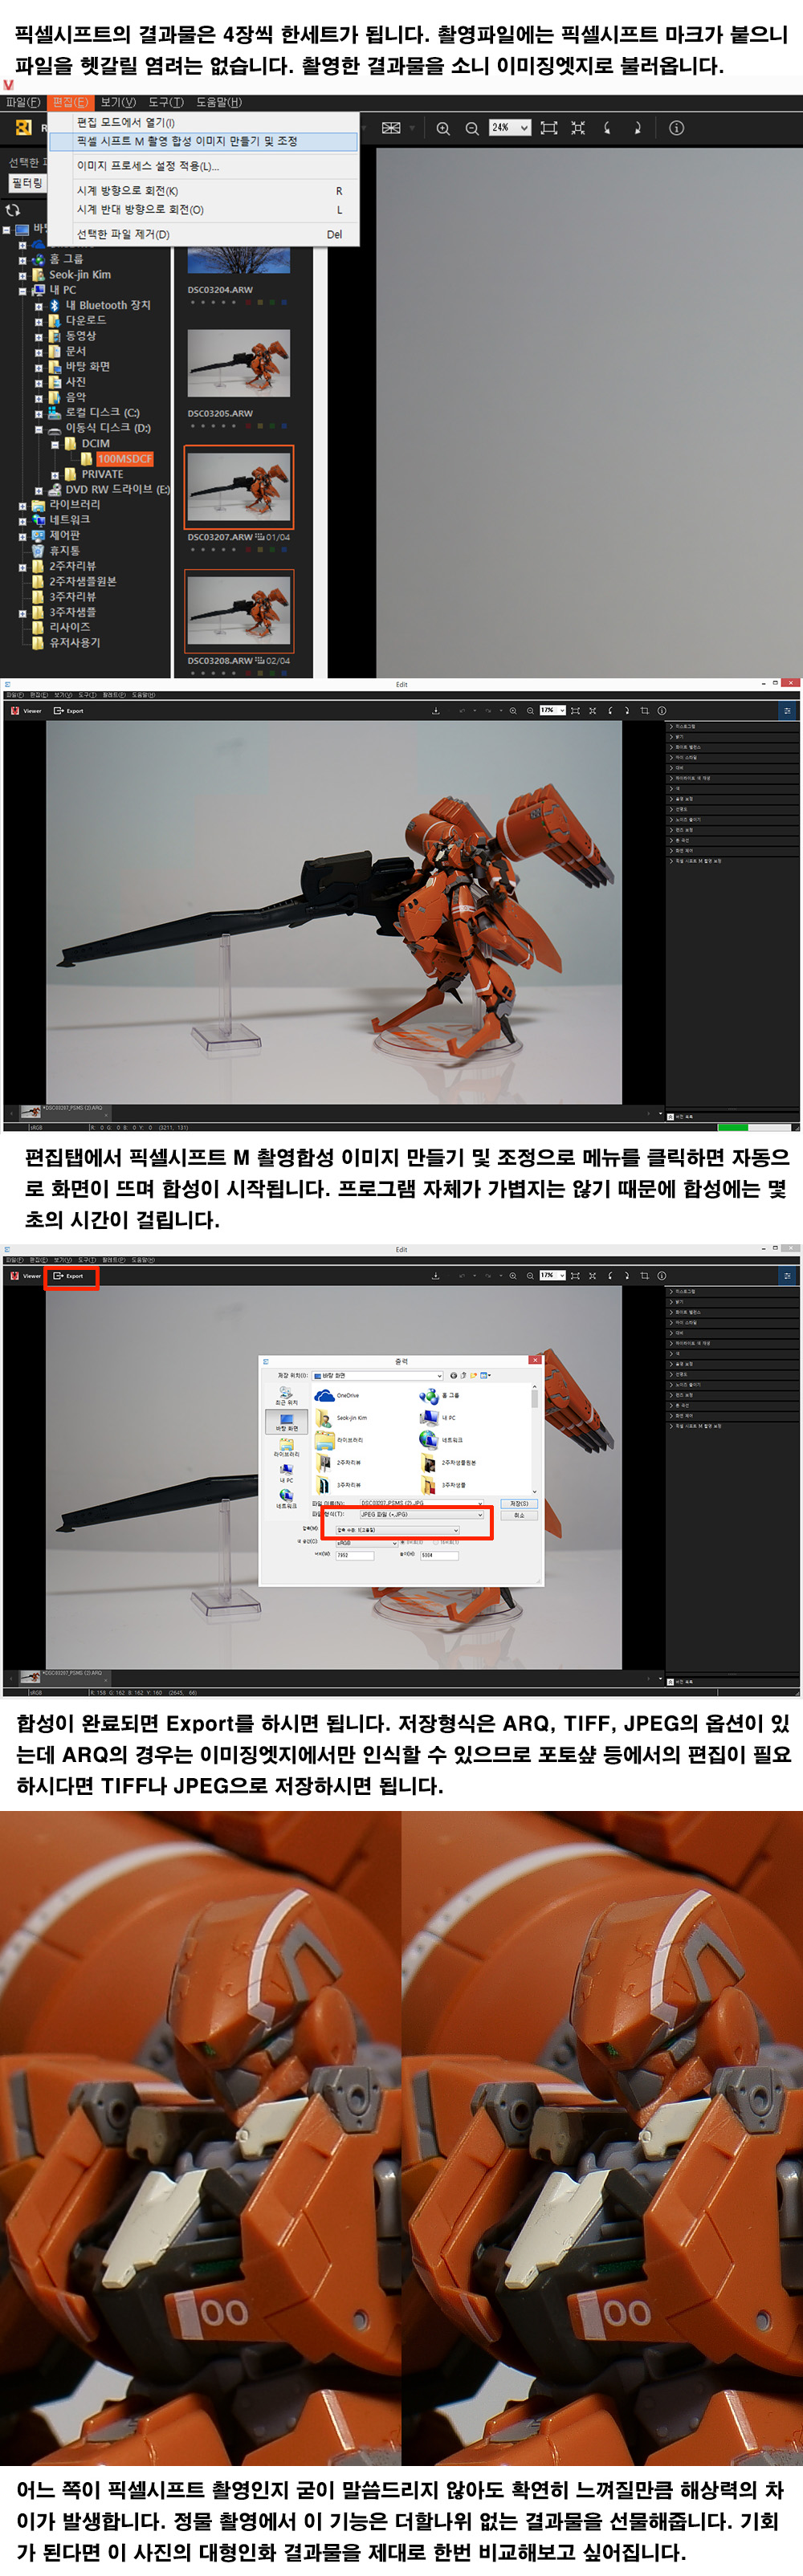This screenshot has height=2576, width=803.
Task: Rotate image clockwise using the Viewer toolbar icon
Action: coord(637,128)
